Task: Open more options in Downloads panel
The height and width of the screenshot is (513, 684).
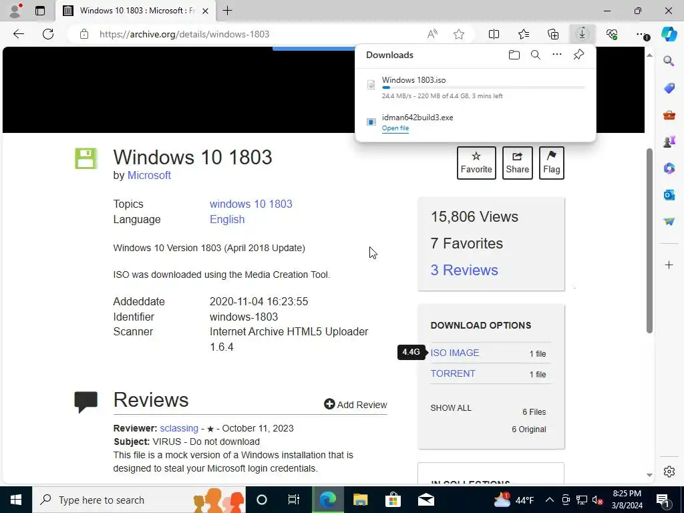Action: tap(556, 55)
